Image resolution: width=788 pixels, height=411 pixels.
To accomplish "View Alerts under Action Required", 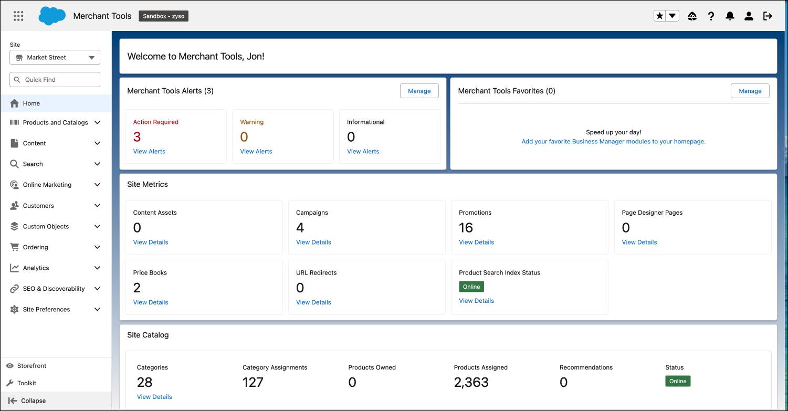I will pyautogui.click(x=149, y=151).
